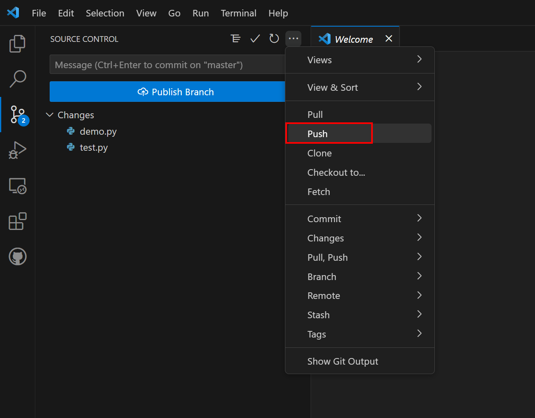Click the Source Control icon showing 2 changes
Viewport: 535px width, 418px height.
click(x=17, y=115)
